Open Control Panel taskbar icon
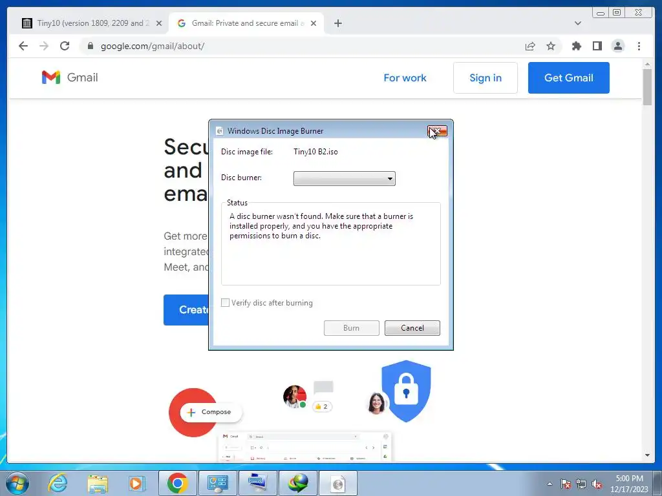Screen dimensions: 662x496 click(x=218, y=483)
